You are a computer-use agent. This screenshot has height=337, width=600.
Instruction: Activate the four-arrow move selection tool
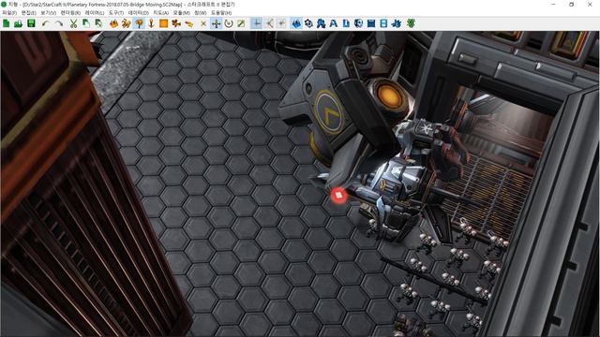coord(217,23)
